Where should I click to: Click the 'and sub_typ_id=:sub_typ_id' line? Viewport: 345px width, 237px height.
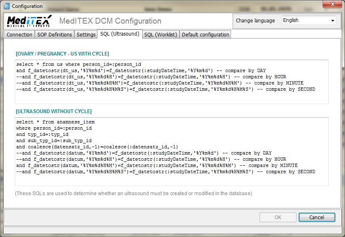tap(54, 140)
